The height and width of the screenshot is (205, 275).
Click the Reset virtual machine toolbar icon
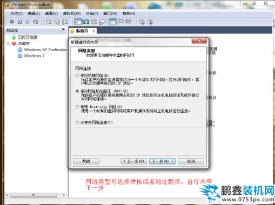(36, 22)
